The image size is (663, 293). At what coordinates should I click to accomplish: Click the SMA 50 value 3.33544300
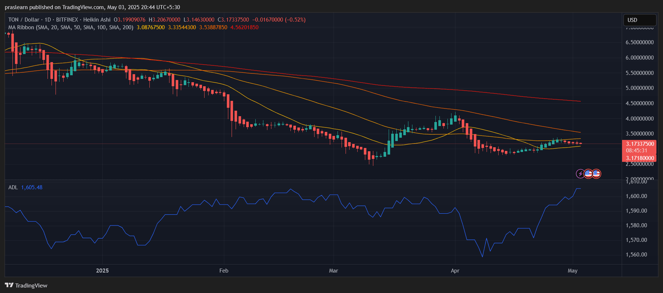[182, 27]
